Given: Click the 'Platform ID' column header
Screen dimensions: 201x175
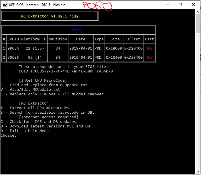Looking at the screenshot, I should coord(34,39).
